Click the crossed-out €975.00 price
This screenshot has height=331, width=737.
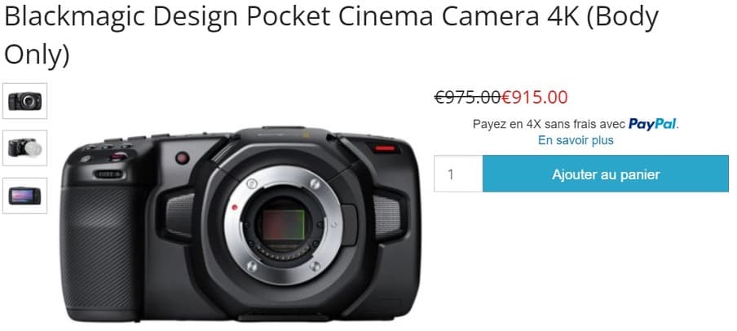pyautogui.click(x=467, y=97)
